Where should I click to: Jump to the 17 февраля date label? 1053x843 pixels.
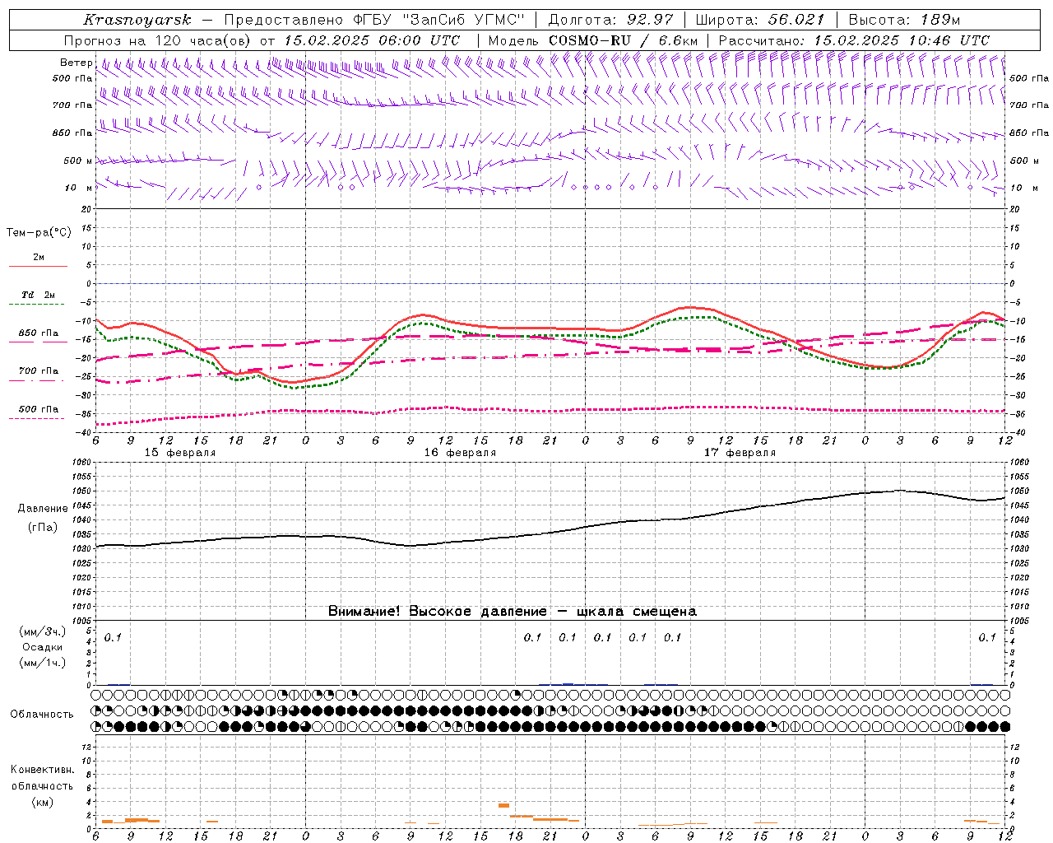[740, 453]
